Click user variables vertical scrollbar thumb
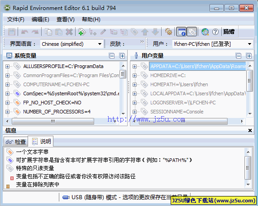 pos(250,81)
